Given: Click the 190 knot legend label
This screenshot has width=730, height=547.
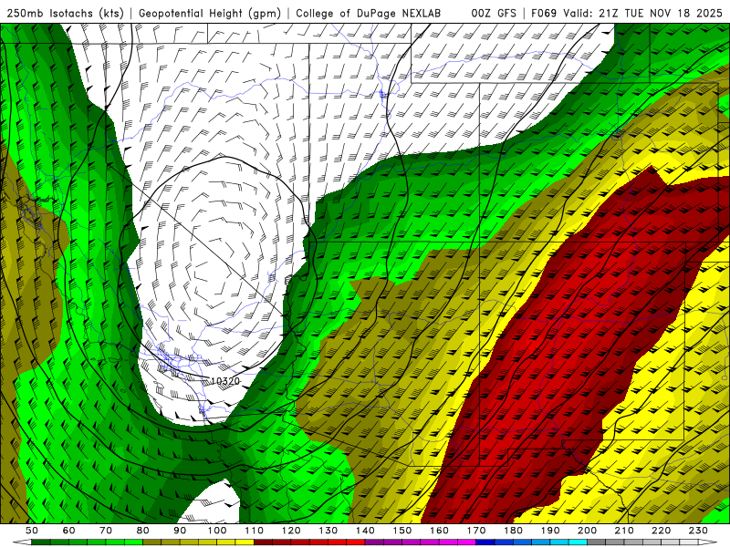Looking at the screenshot, I should pyautogui.click(x=550, y=531).
